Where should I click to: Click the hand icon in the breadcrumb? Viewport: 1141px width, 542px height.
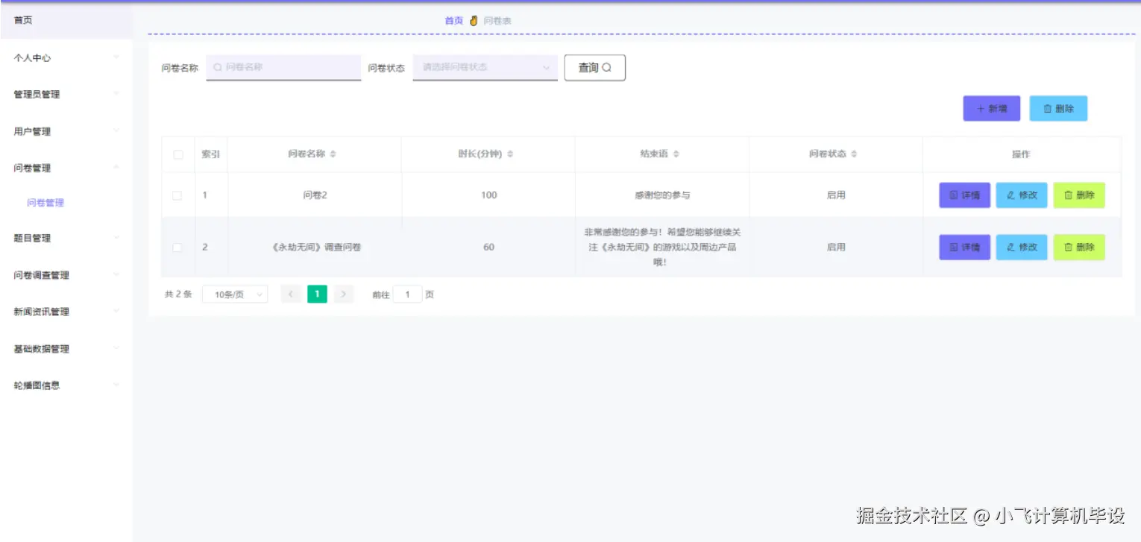click(x=474, y=21)
